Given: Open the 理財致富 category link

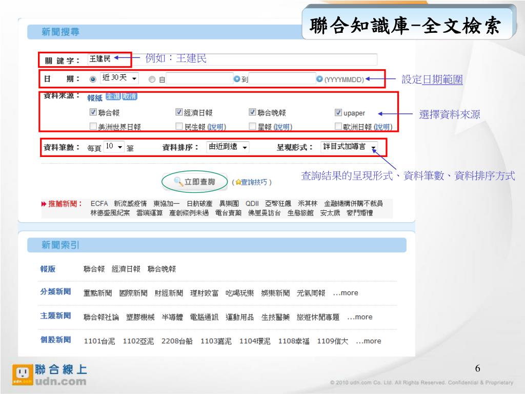Looking at the screenshot, I should click(204, 293).
